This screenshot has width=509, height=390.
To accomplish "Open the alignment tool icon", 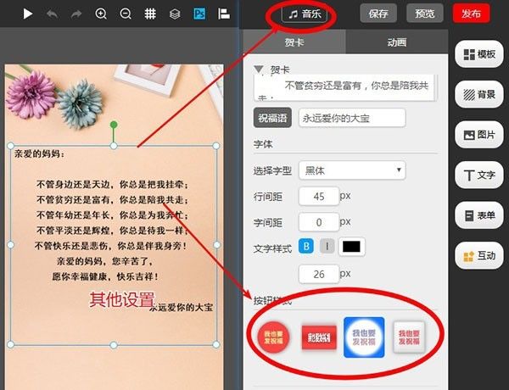I will [x=224, y=14].
